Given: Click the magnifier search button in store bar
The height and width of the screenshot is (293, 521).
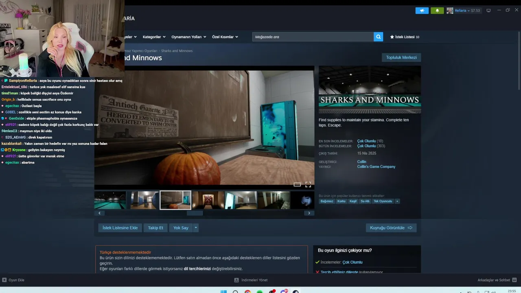Looking at the screenshot, I should [x=379, y=37].
